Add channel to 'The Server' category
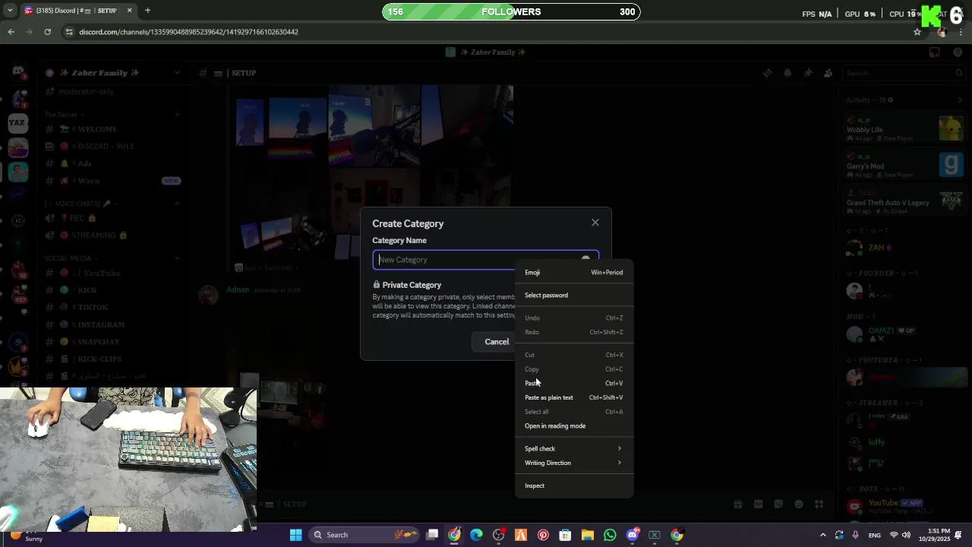 pyautogui.click(x=176, y=115)
